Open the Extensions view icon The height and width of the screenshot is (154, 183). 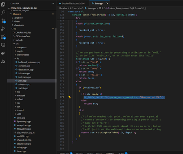[3, 37]
